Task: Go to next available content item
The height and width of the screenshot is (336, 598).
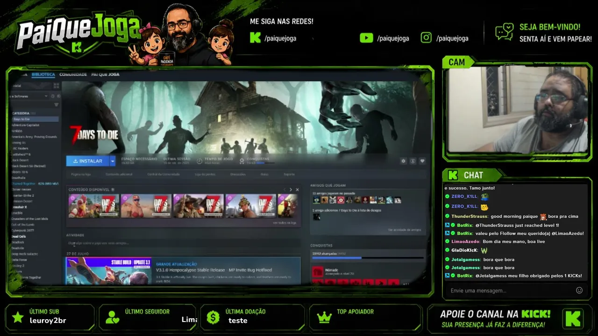Action: (291, 189)
